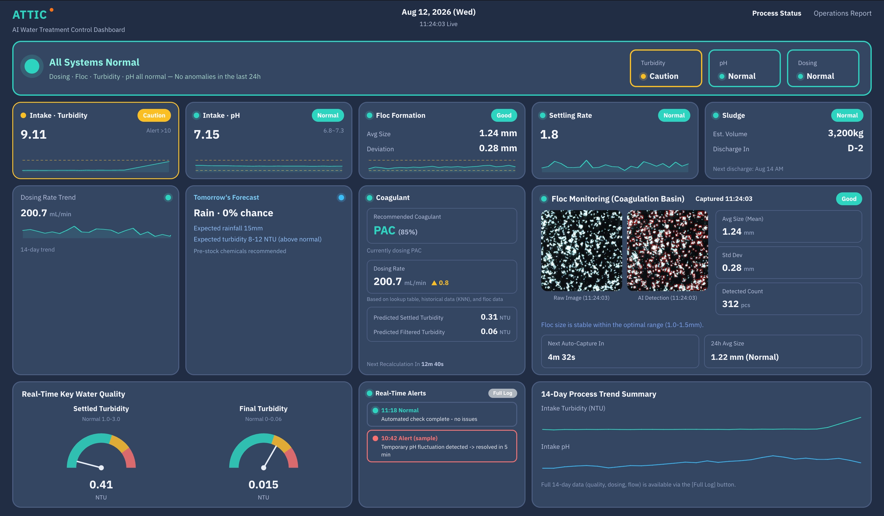Click the red dot on 10:42 alert
The image size is (884, 516).
click(x=375, y=438)
